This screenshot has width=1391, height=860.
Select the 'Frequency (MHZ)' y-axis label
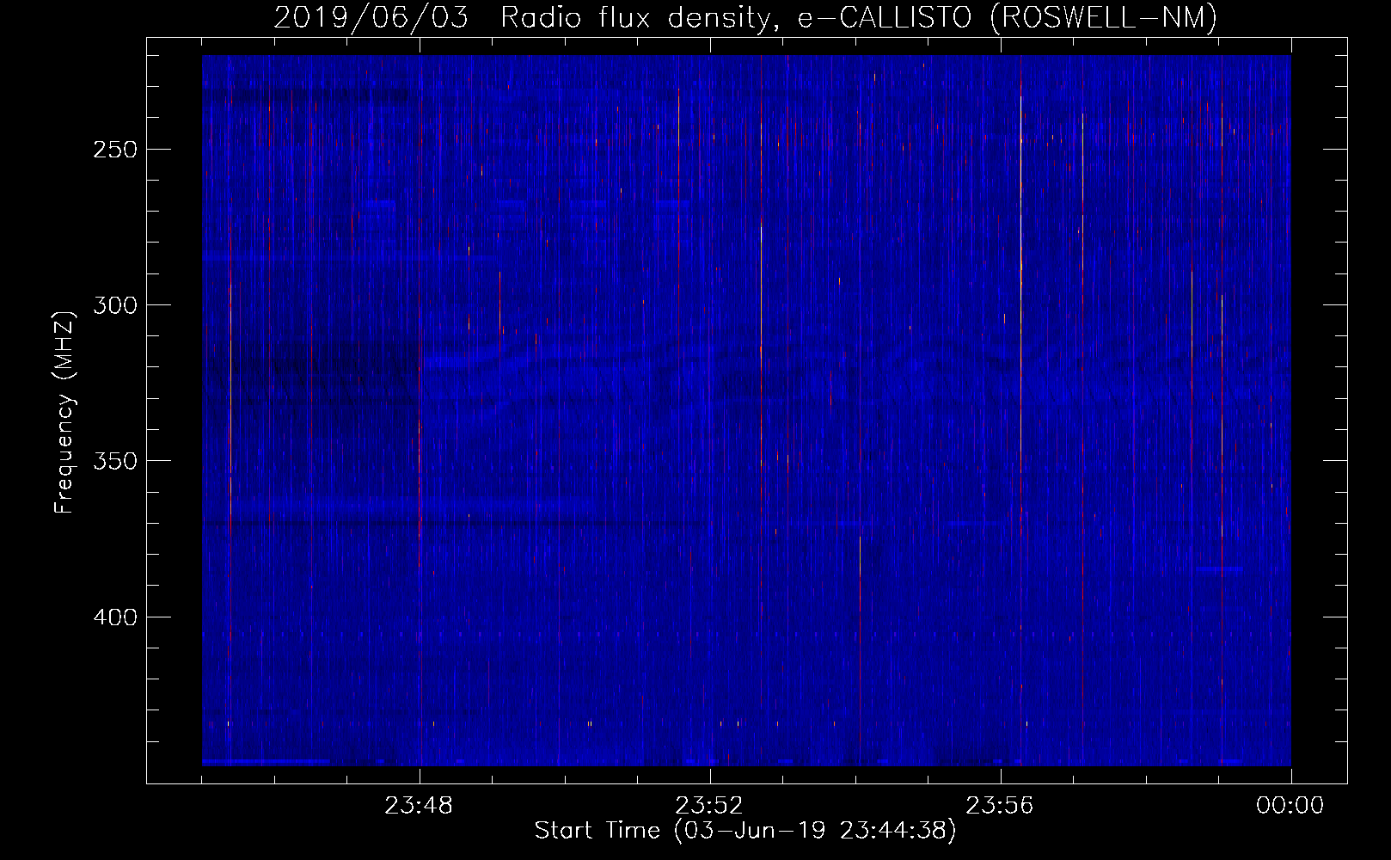pos(64,412)
